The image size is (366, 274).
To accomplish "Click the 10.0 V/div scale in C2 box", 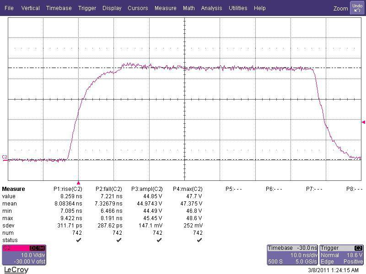I will [33, 255].
